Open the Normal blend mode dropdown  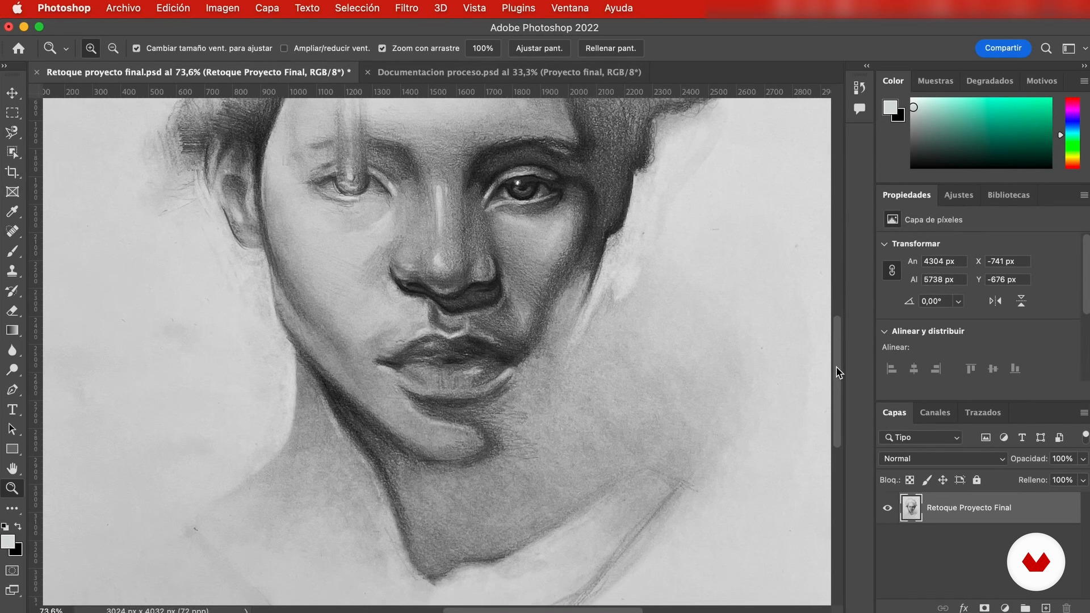pyautogui.click(x=942, y=459)
